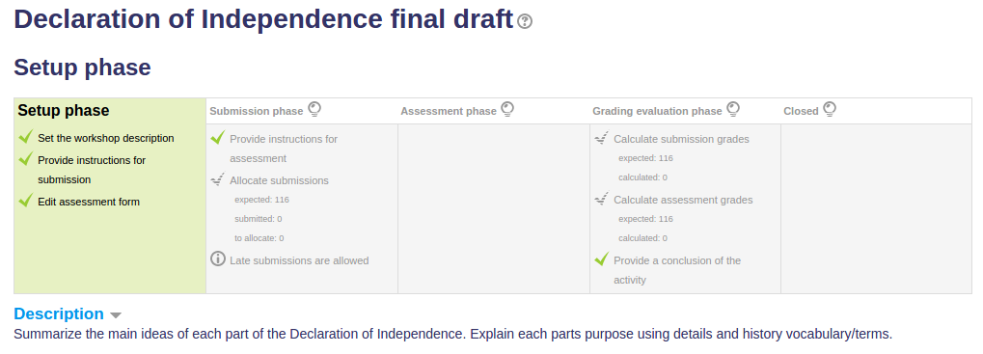Click the Closed phase lightbulb icon

point(830,110)
